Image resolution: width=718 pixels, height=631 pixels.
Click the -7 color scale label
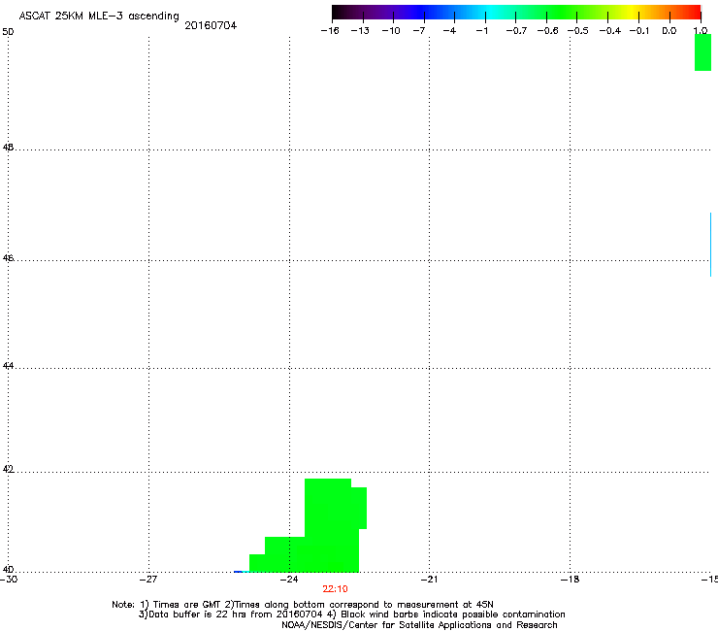point(419,31)
